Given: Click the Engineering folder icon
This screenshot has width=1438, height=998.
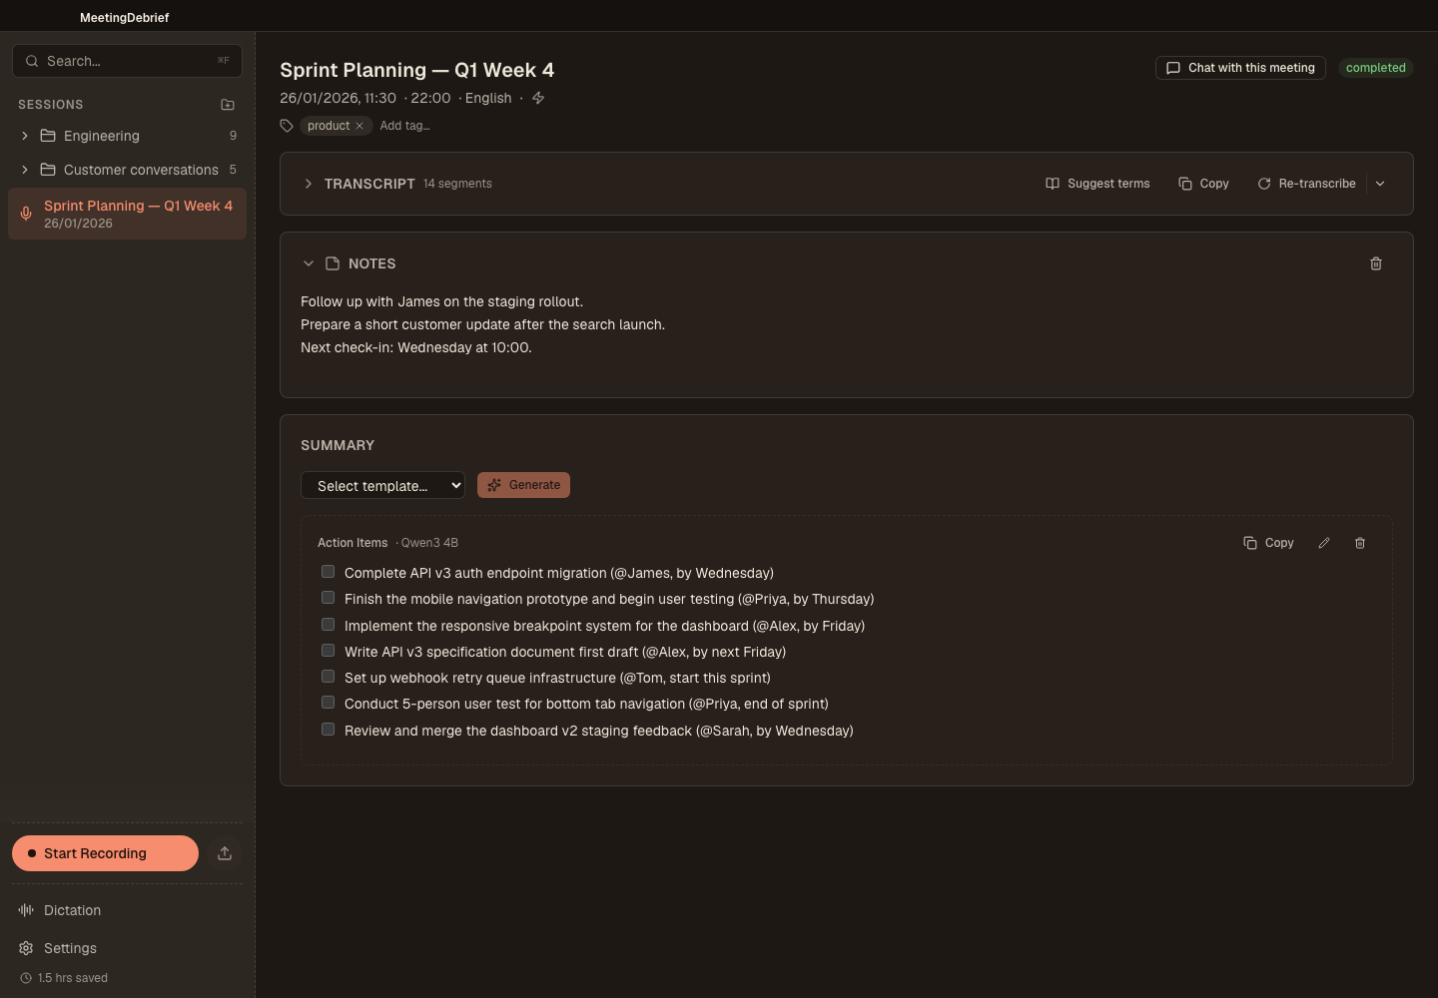Looking at the screenshot, I should [x=48, y=136].
